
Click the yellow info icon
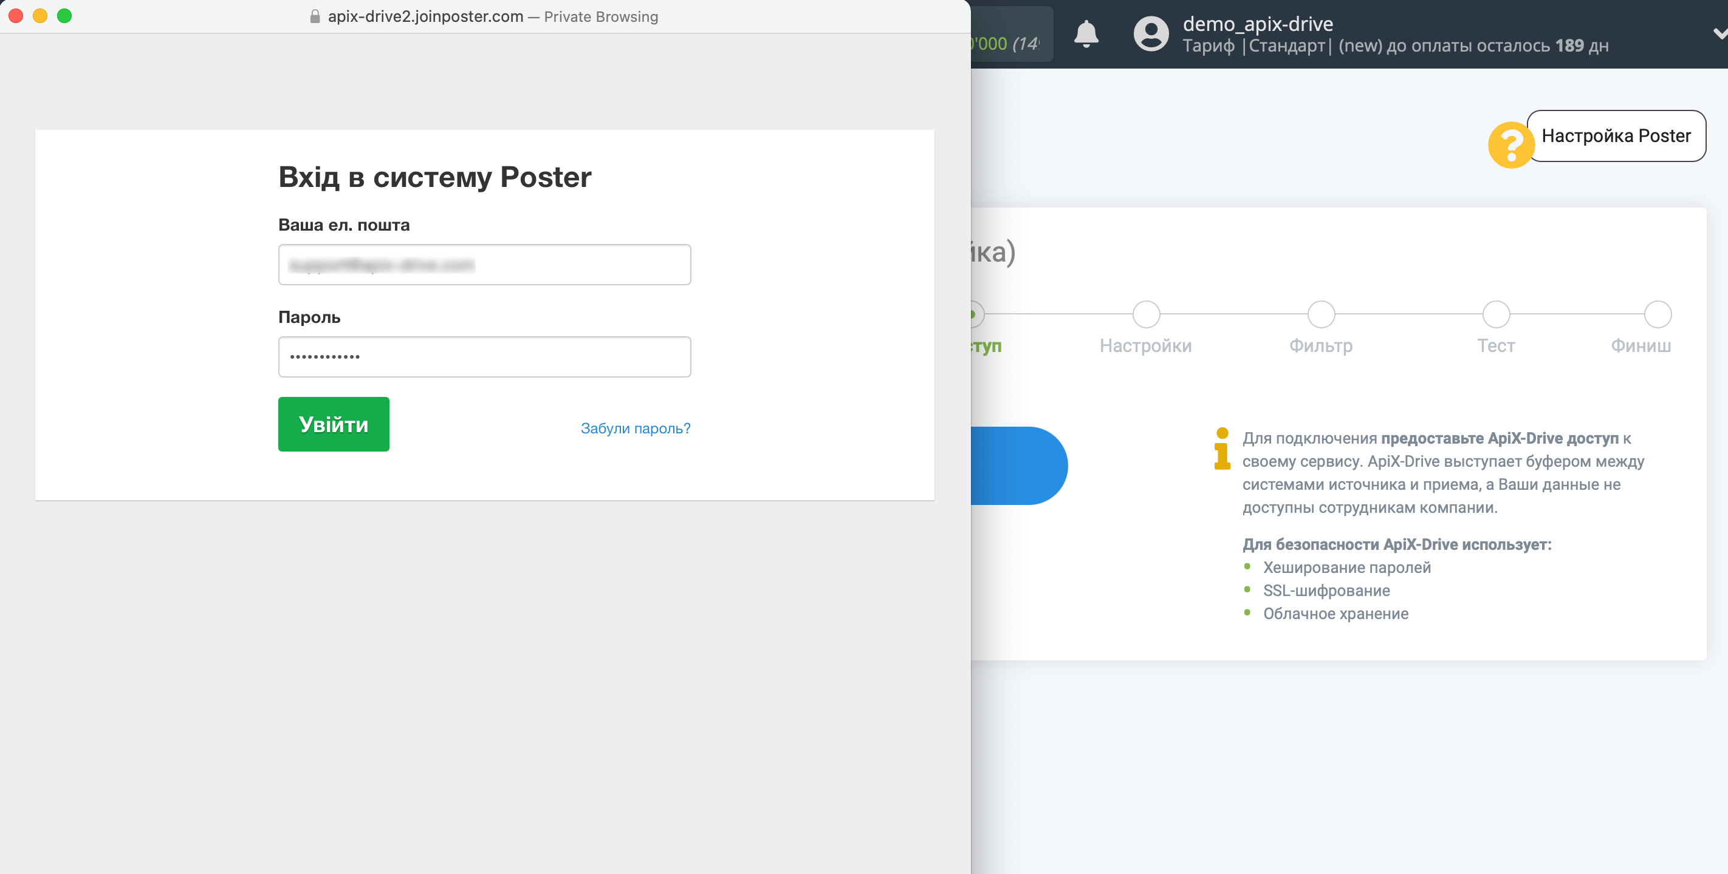1222,449
